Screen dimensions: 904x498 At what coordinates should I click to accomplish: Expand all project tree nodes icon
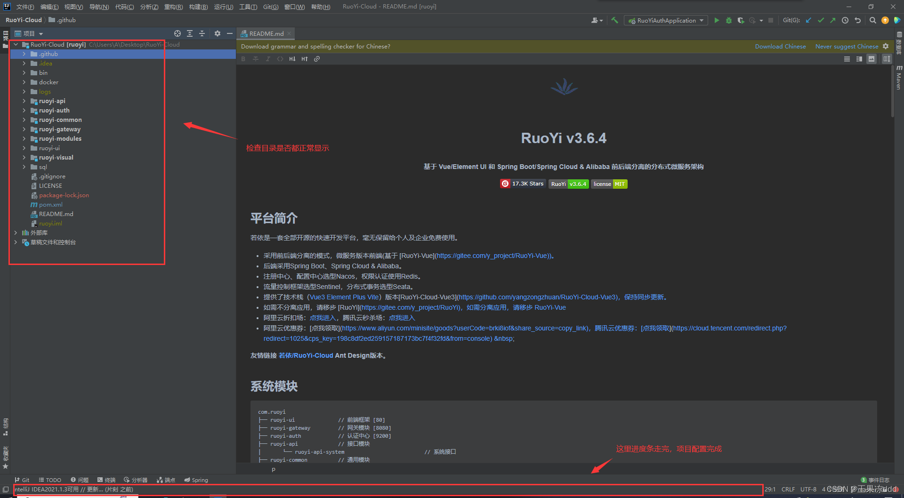tap(190, 33)
